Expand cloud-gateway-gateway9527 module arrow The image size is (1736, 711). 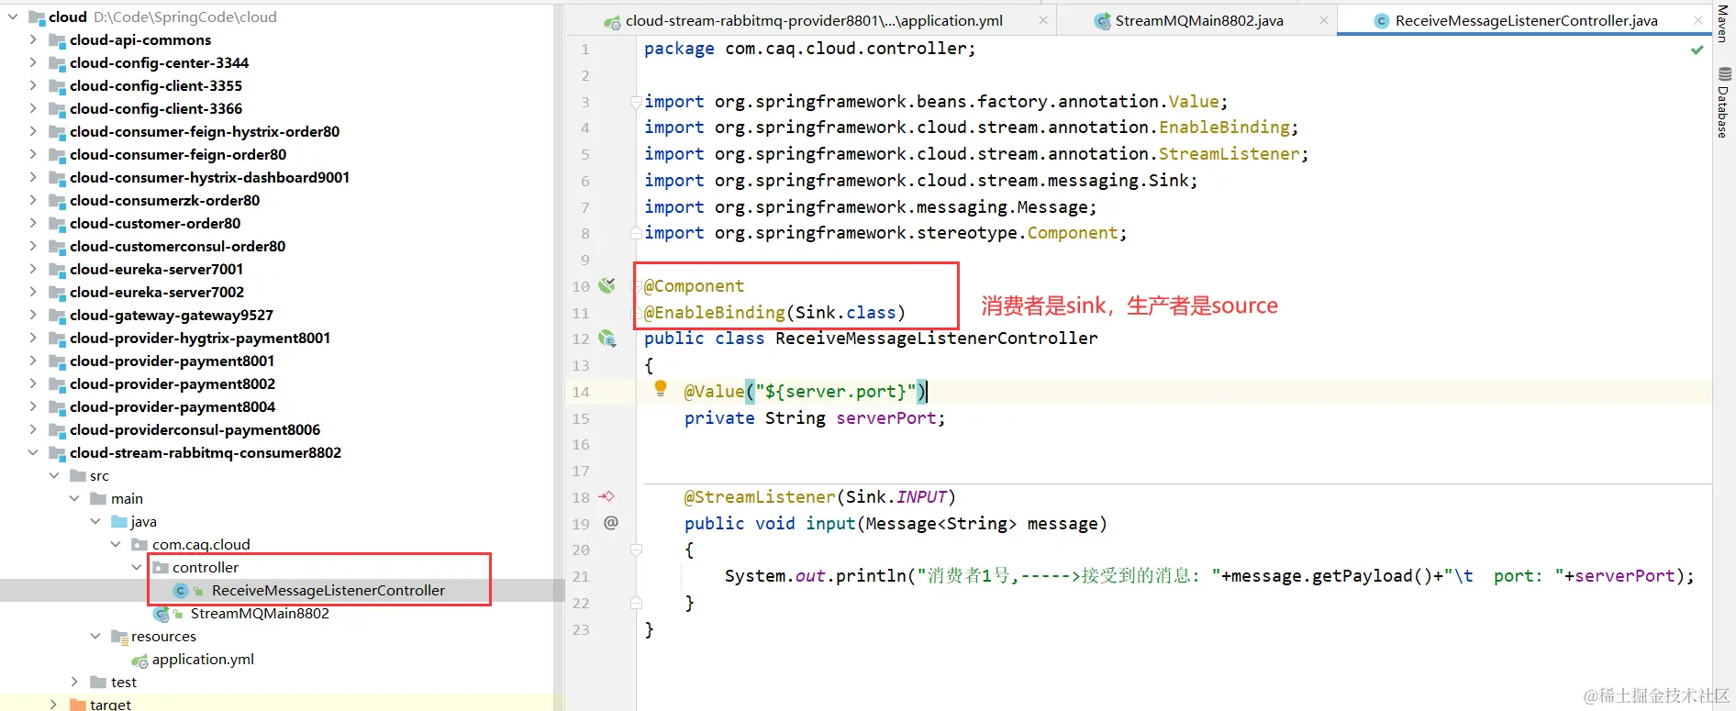pos(33,315)
